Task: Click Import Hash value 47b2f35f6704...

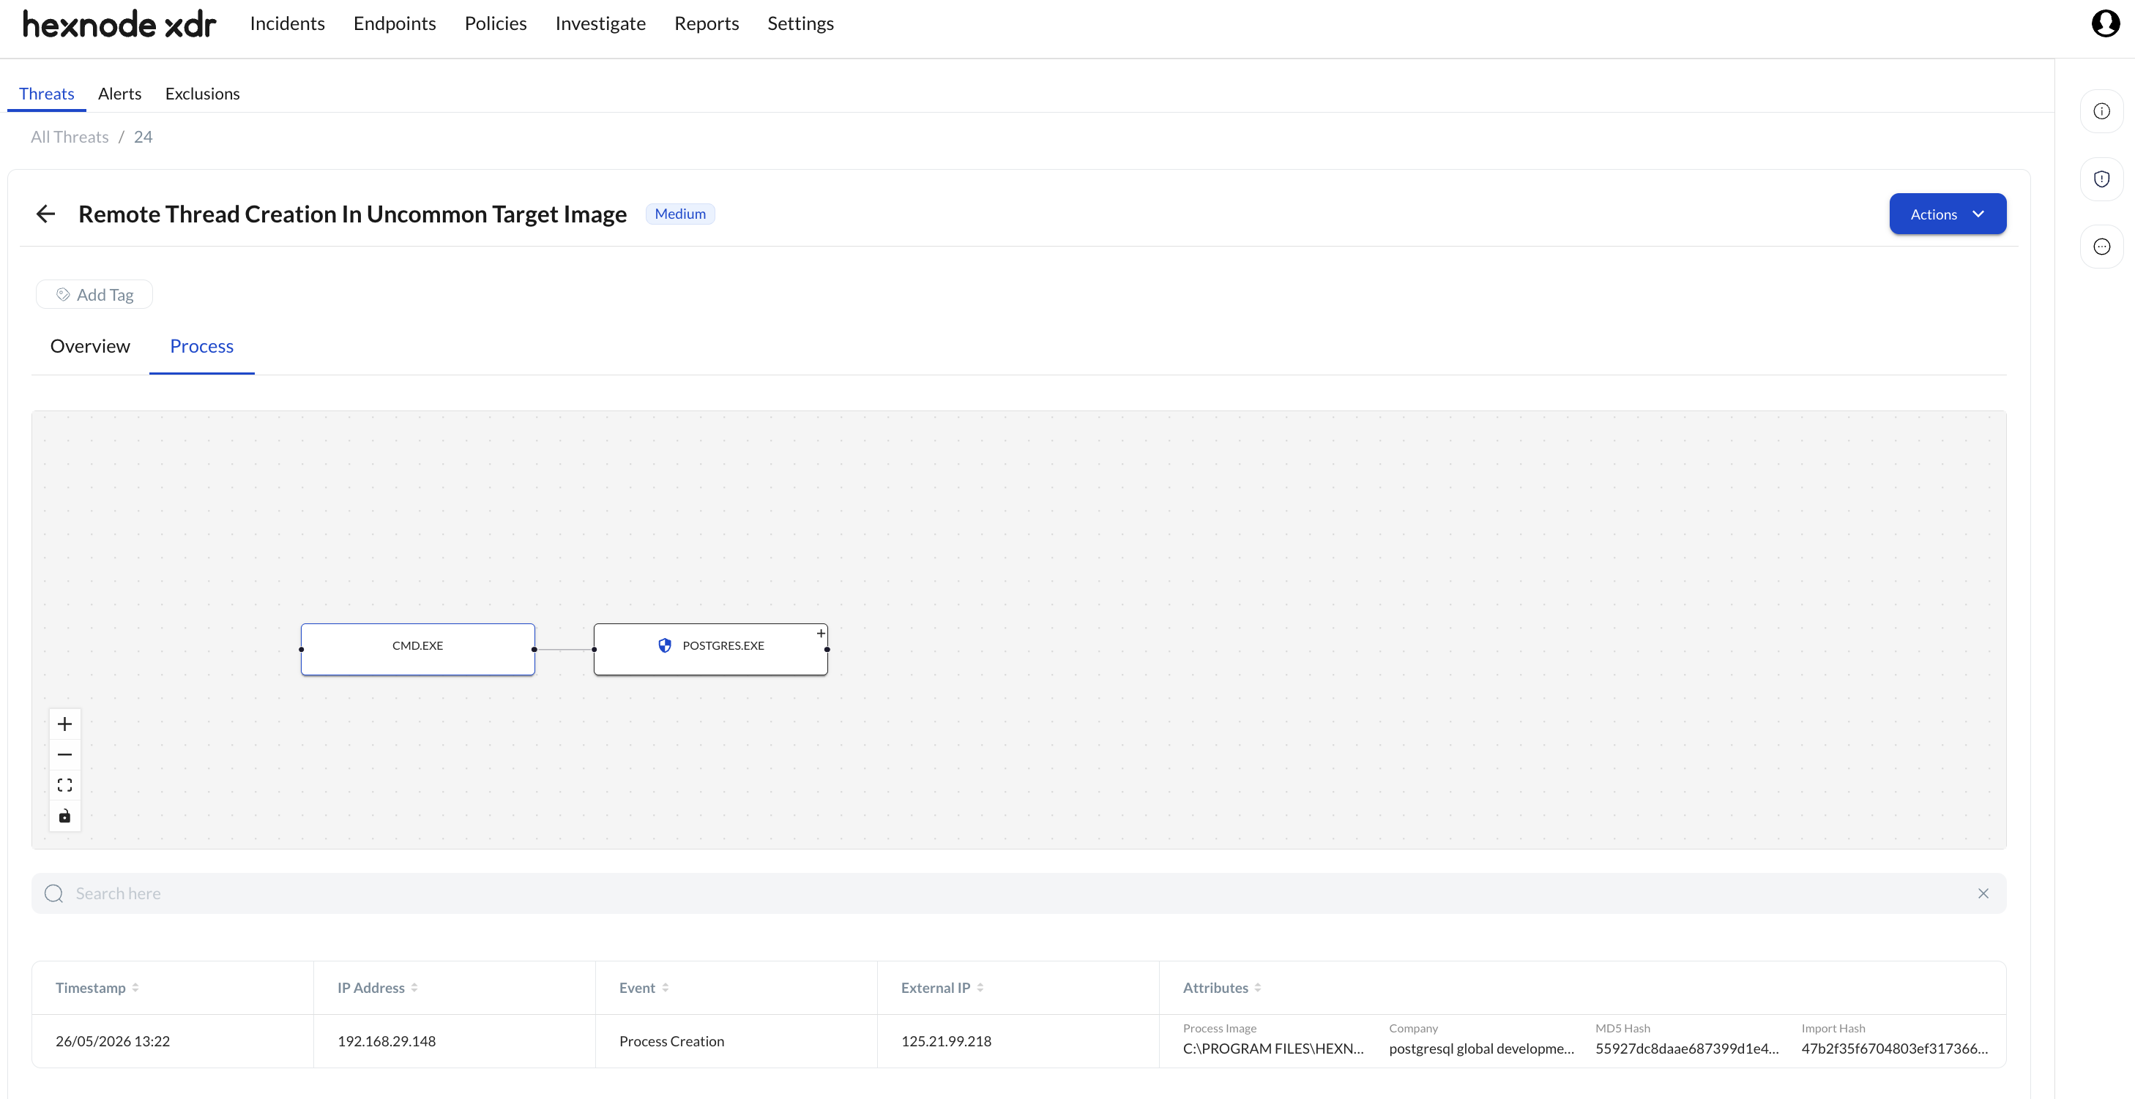Action: 1895,1049
